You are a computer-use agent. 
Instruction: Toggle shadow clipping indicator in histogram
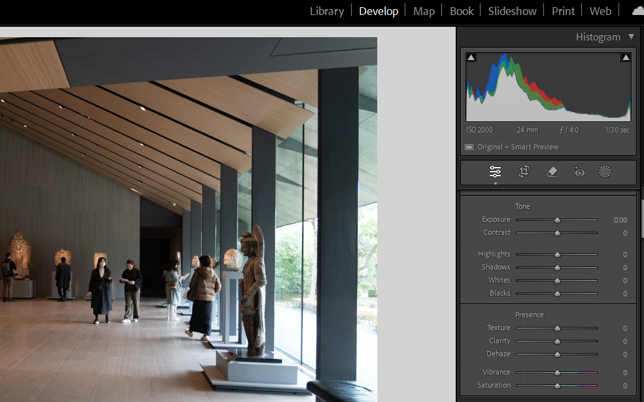471,57
